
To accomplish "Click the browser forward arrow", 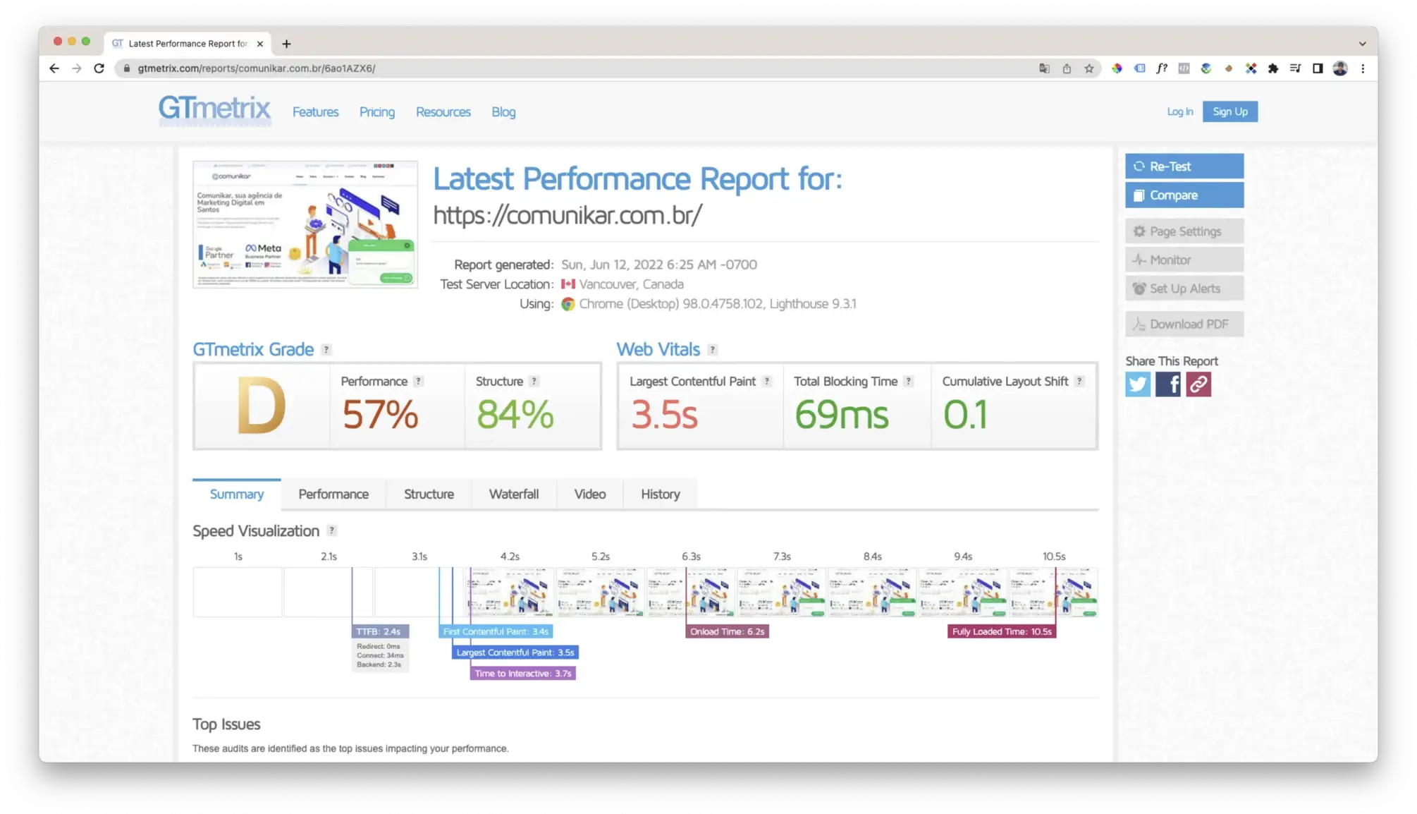I will (77, 68).
